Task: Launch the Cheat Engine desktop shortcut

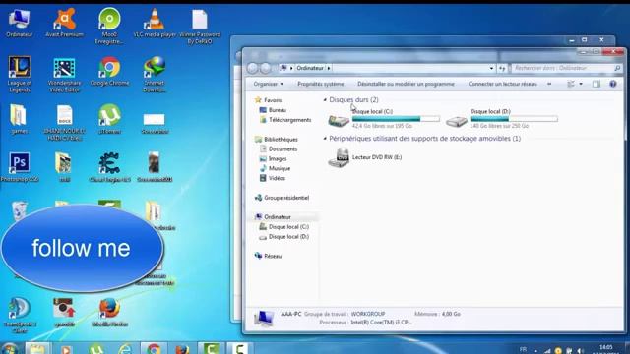Action: coord(109,167)
